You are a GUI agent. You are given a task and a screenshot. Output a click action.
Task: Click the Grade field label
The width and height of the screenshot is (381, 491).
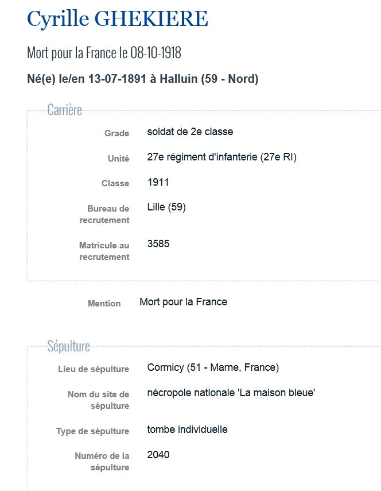[x=116, y=133]
